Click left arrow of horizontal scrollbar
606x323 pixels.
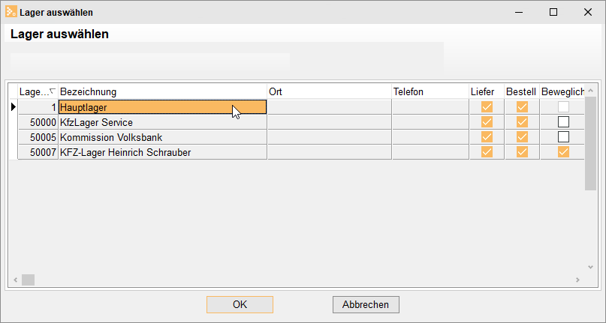coord(16,280)
